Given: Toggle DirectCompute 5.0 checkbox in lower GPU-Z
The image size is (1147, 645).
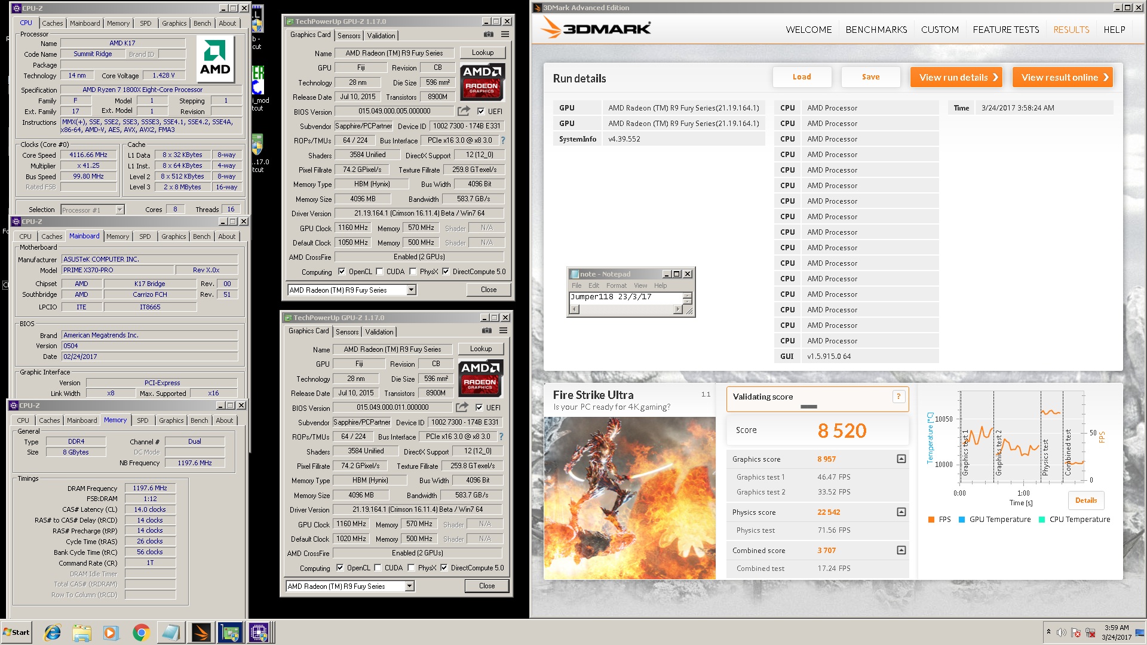Looking at the screenshot, I should 444,567.
